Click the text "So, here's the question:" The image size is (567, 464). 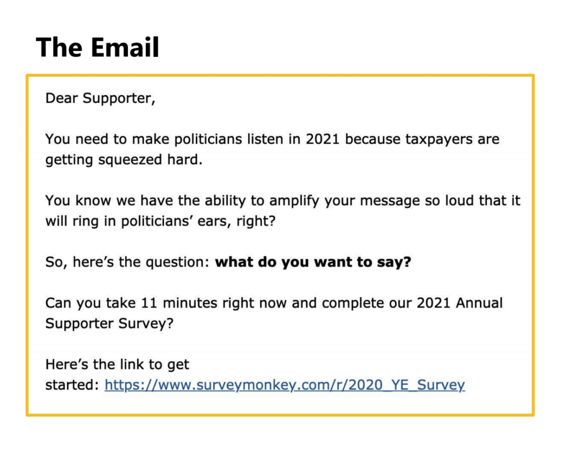coord(127,262)
